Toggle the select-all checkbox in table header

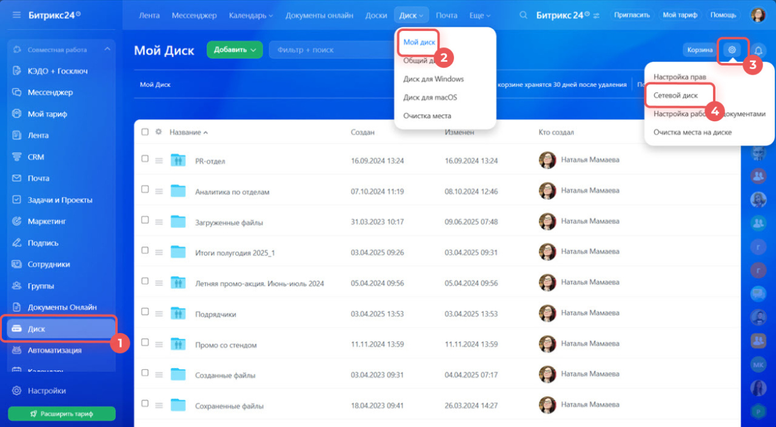(145, 132)
